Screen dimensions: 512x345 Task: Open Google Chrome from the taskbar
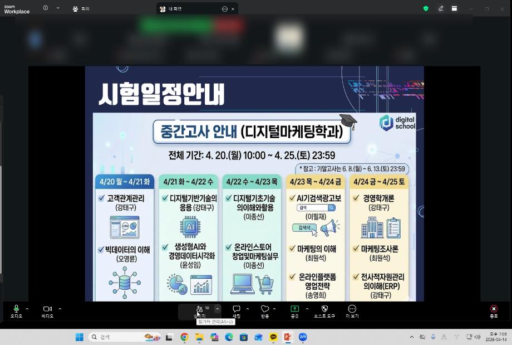pos(184,337)
